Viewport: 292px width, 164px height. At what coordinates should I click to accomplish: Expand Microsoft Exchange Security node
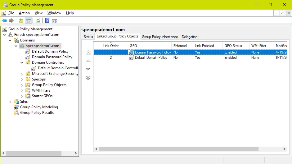pyautogui.click(x=22, y=74)
